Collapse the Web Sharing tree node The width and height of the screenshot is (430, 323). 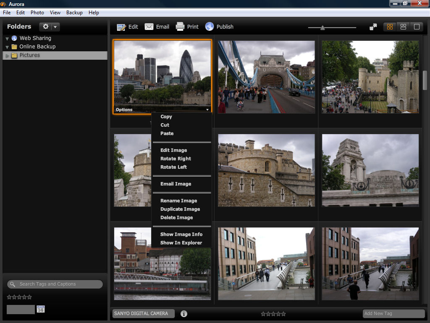(x=7, y=39)
